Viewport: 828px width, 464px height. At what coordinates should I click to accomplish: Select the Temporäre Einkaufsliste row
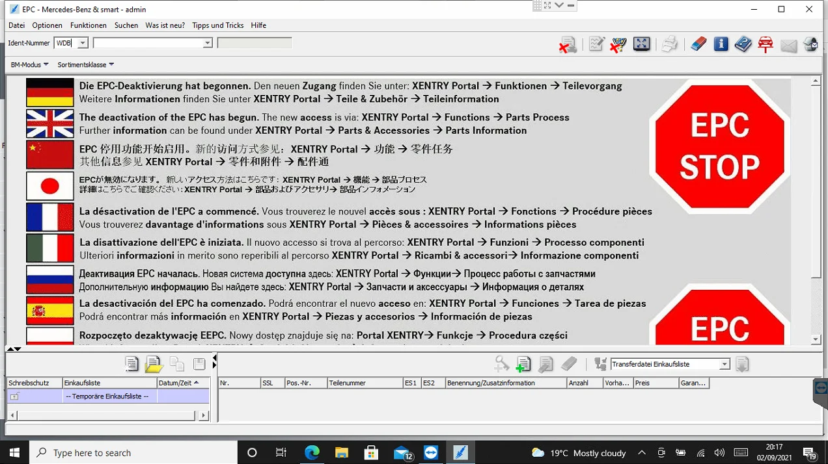point(108,396)
